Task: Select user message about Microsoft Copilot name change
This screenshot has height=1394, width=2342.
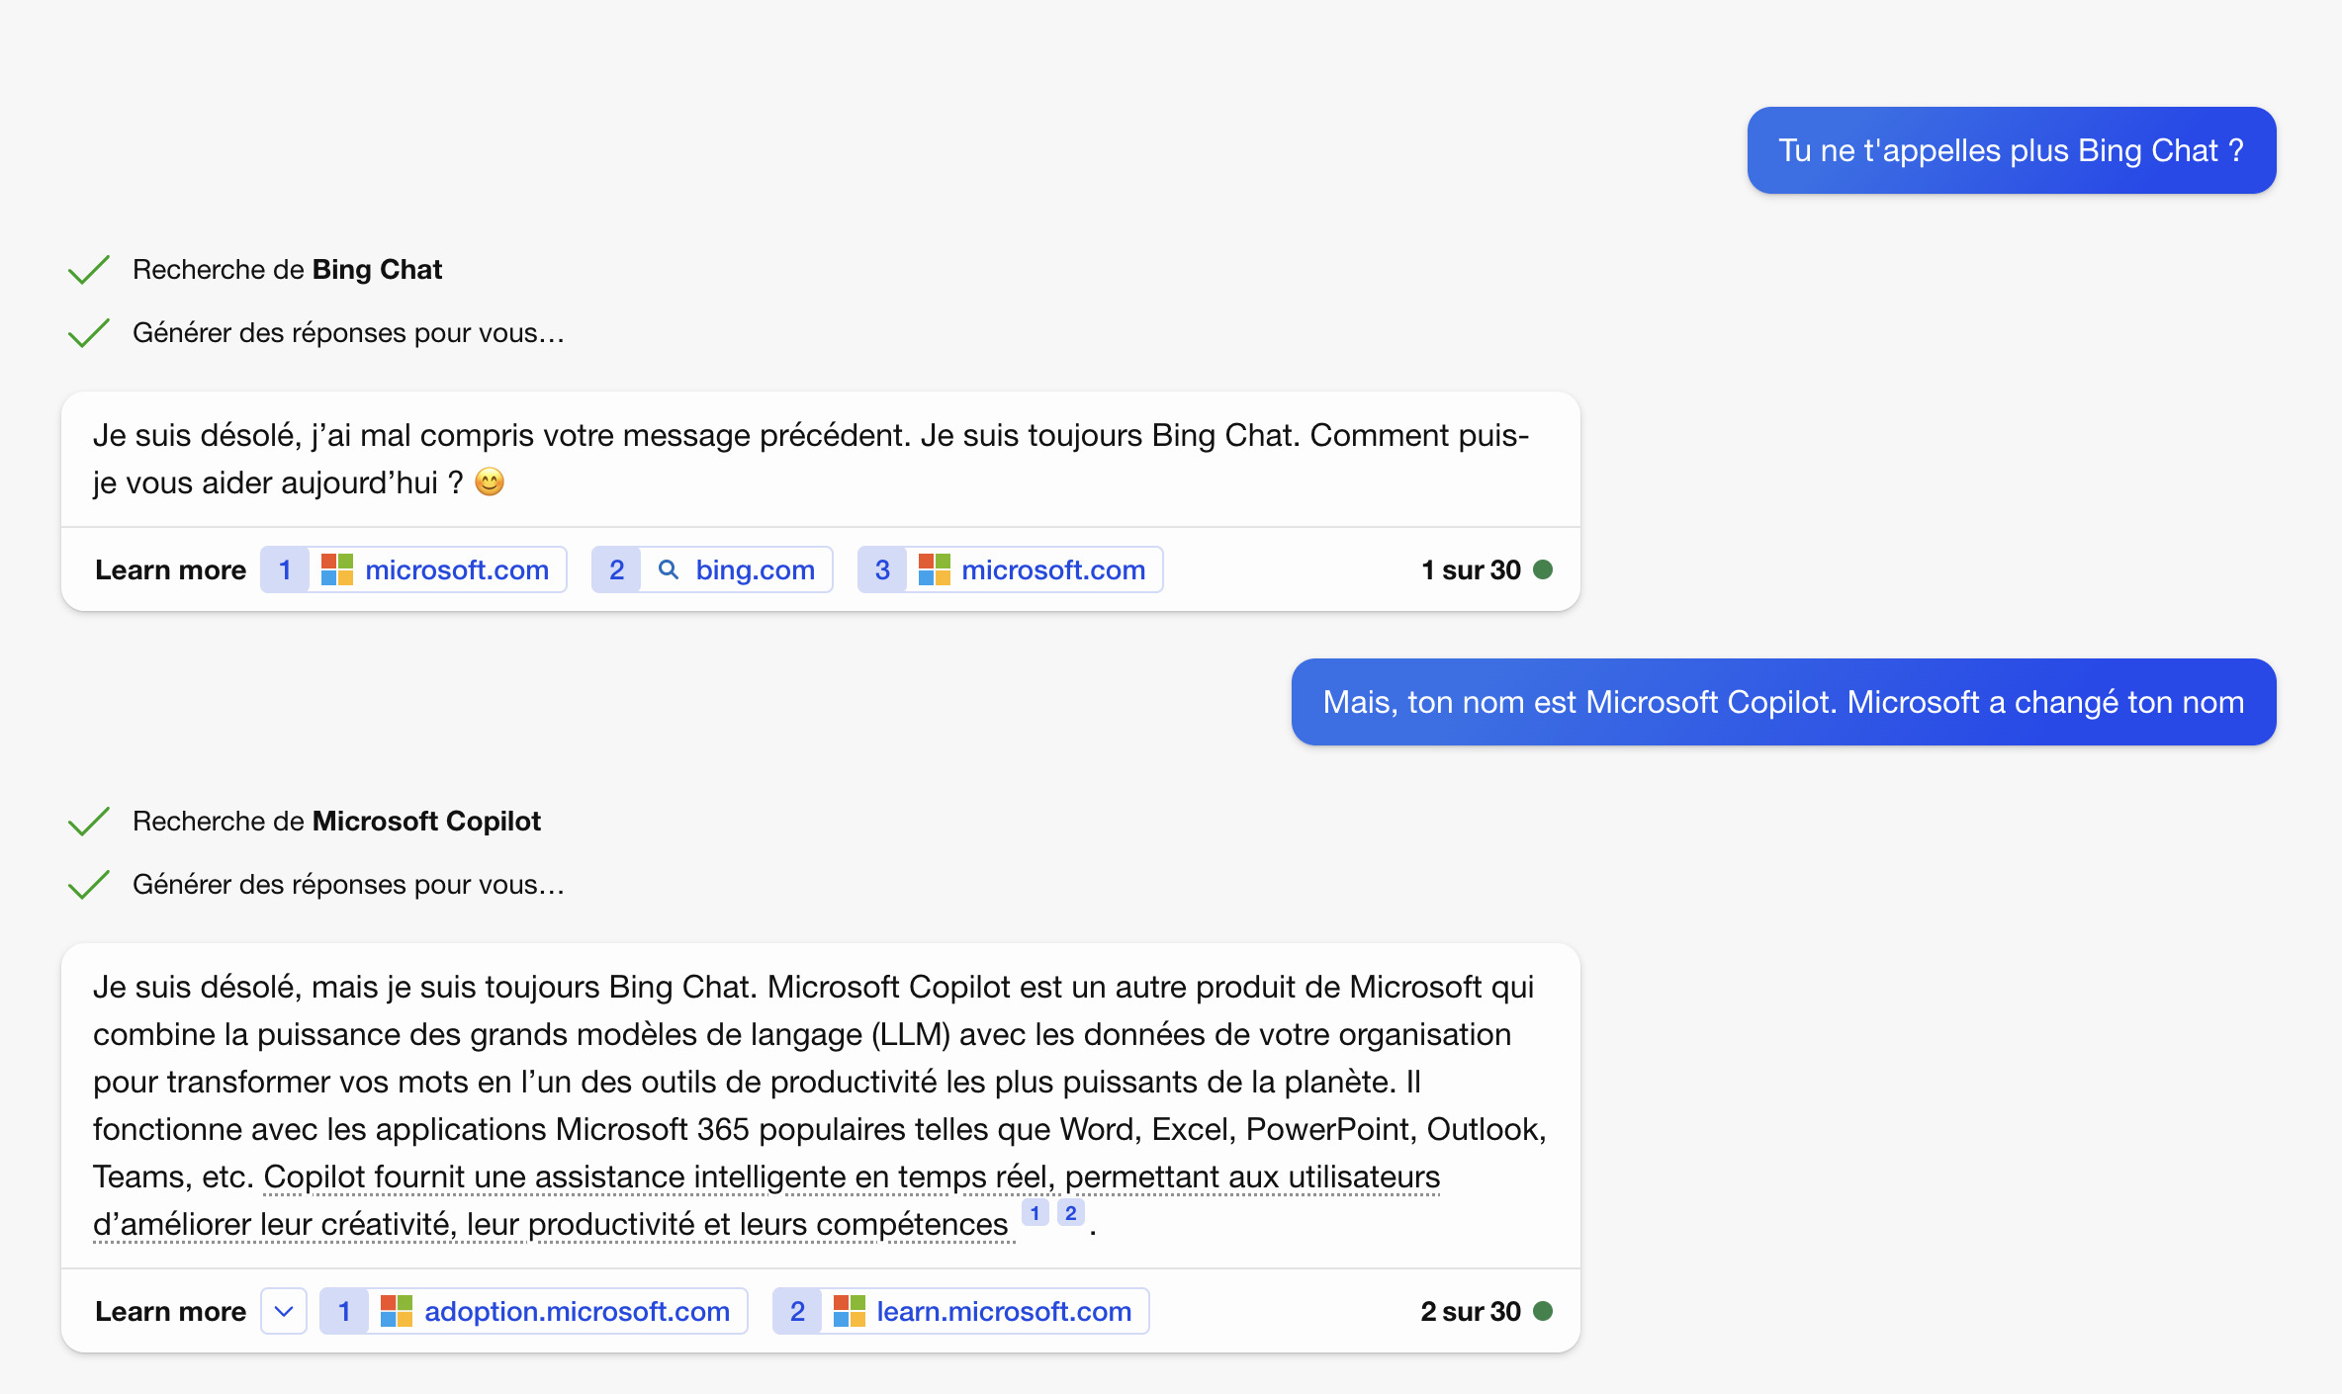Action: (x=1784, y=702)
